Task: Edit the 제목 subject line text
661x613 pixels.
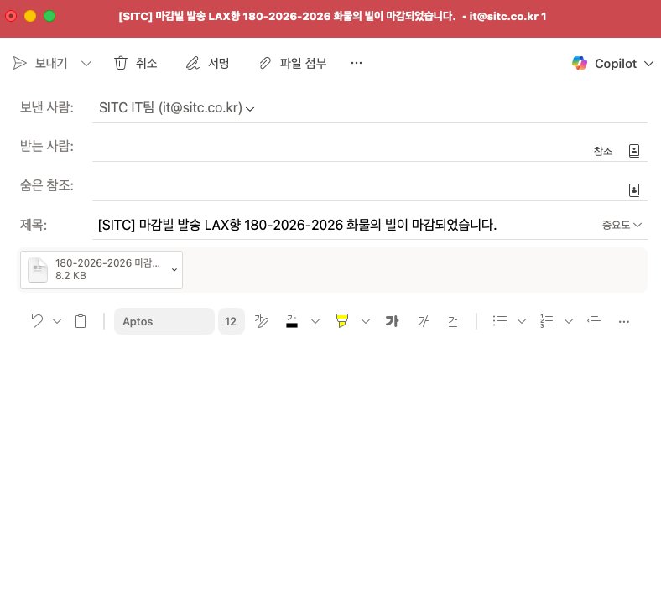Action: [297, 225]
